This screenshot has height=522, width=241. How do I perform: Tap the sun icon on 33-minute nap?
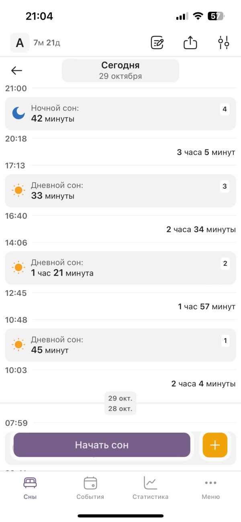click(18, 190)
